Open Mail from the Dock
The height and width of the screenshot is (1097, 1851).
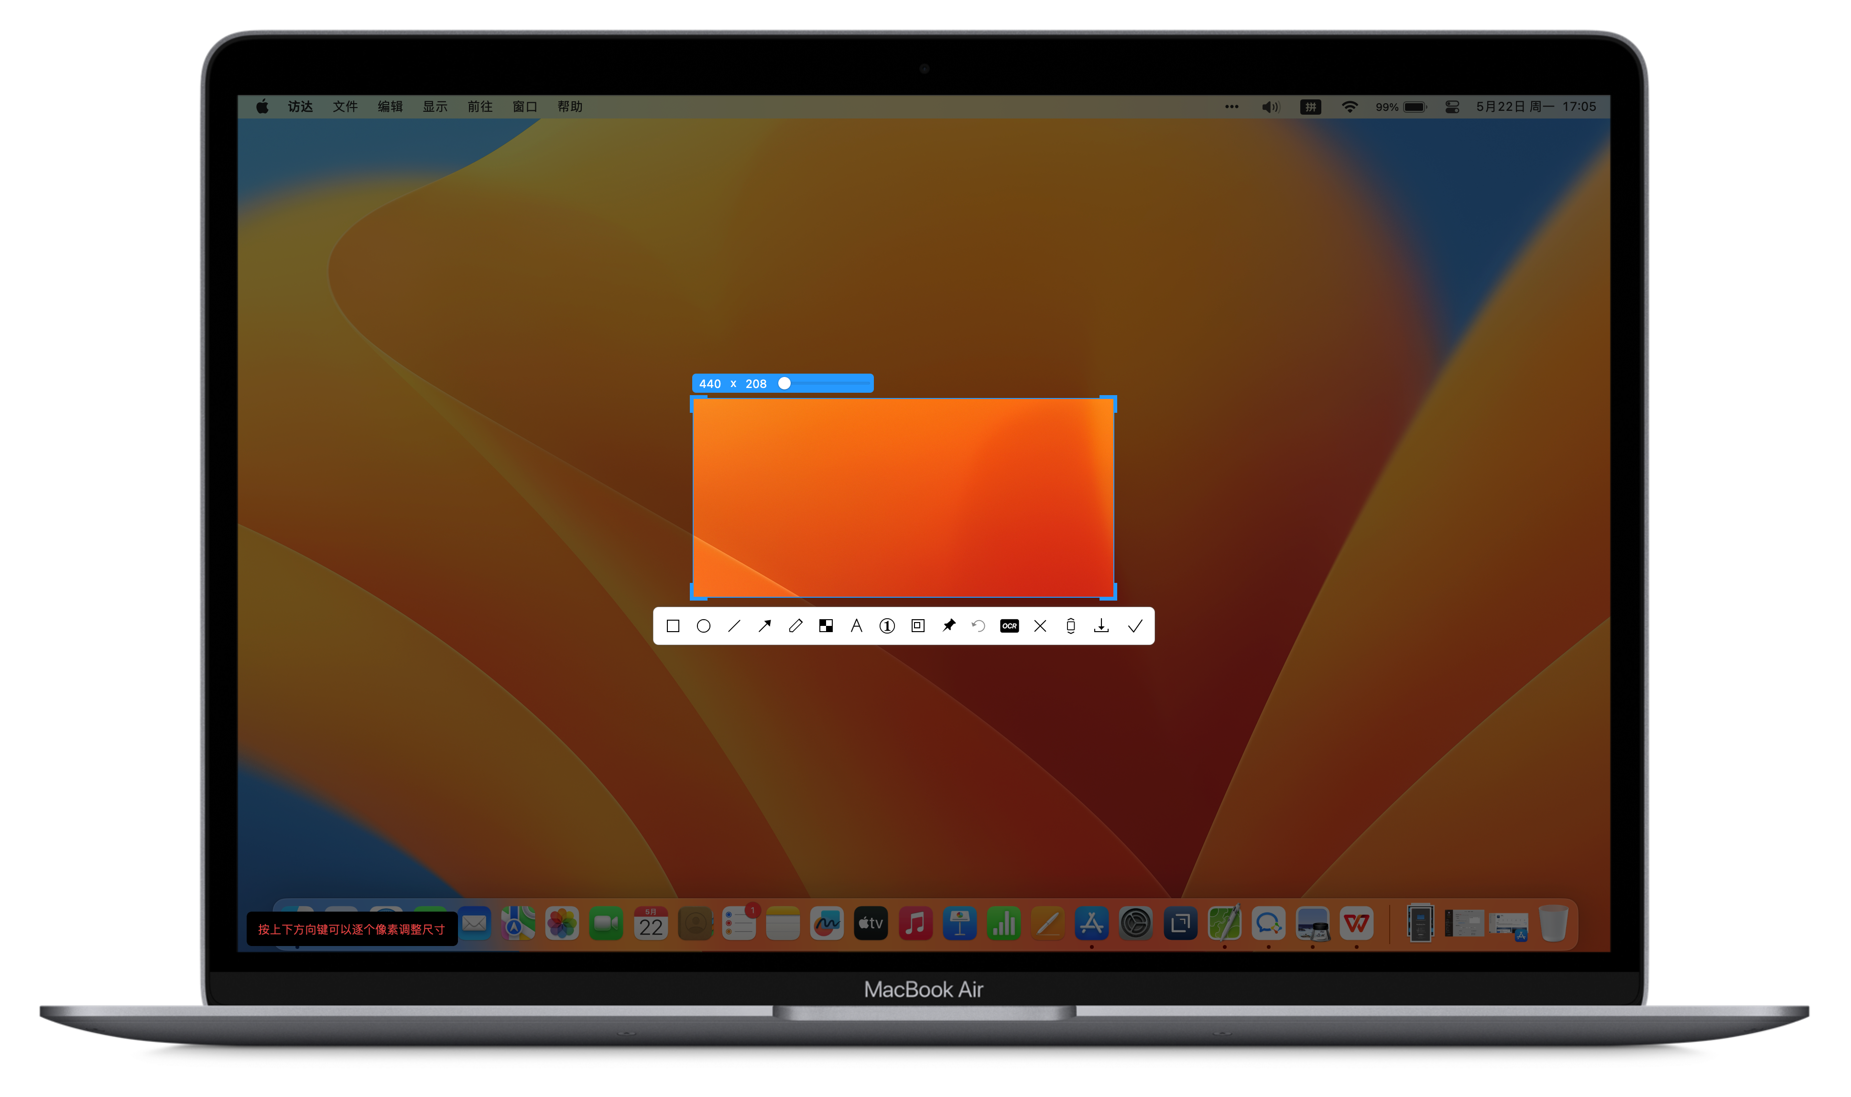coord(475,923)
